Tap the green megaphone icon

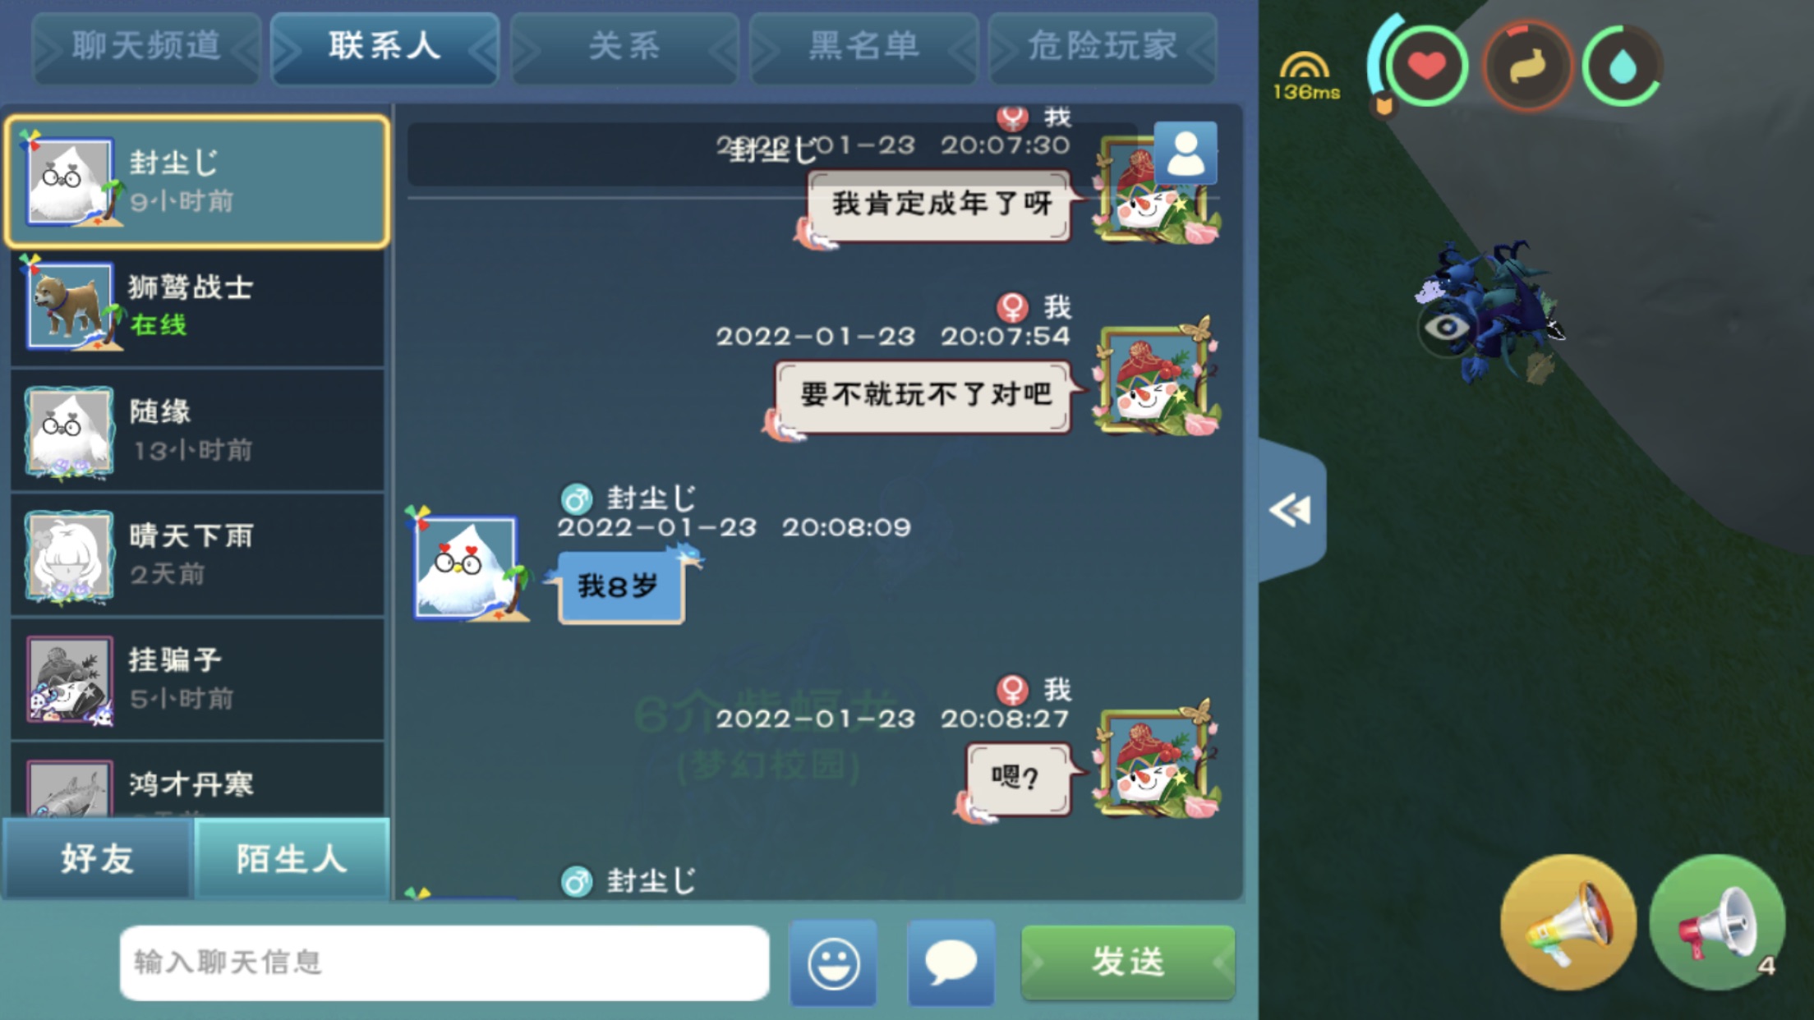[x=1718, y=921]
